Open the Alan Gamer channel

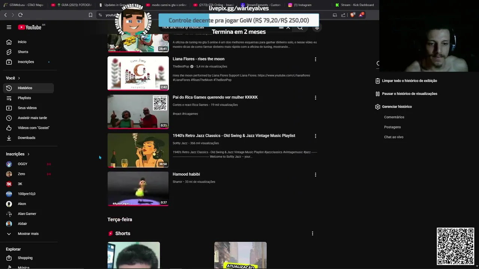pos(28,214)
